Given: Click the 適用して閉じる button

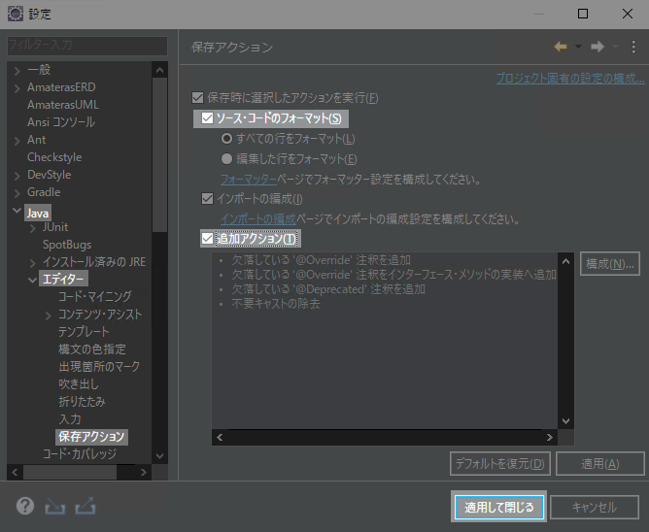Looking at the screenshot, I should (498, 507).
